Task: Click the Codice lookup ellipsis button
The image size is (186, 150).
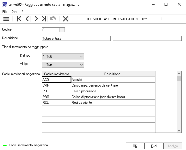Action: click(62, 30)
